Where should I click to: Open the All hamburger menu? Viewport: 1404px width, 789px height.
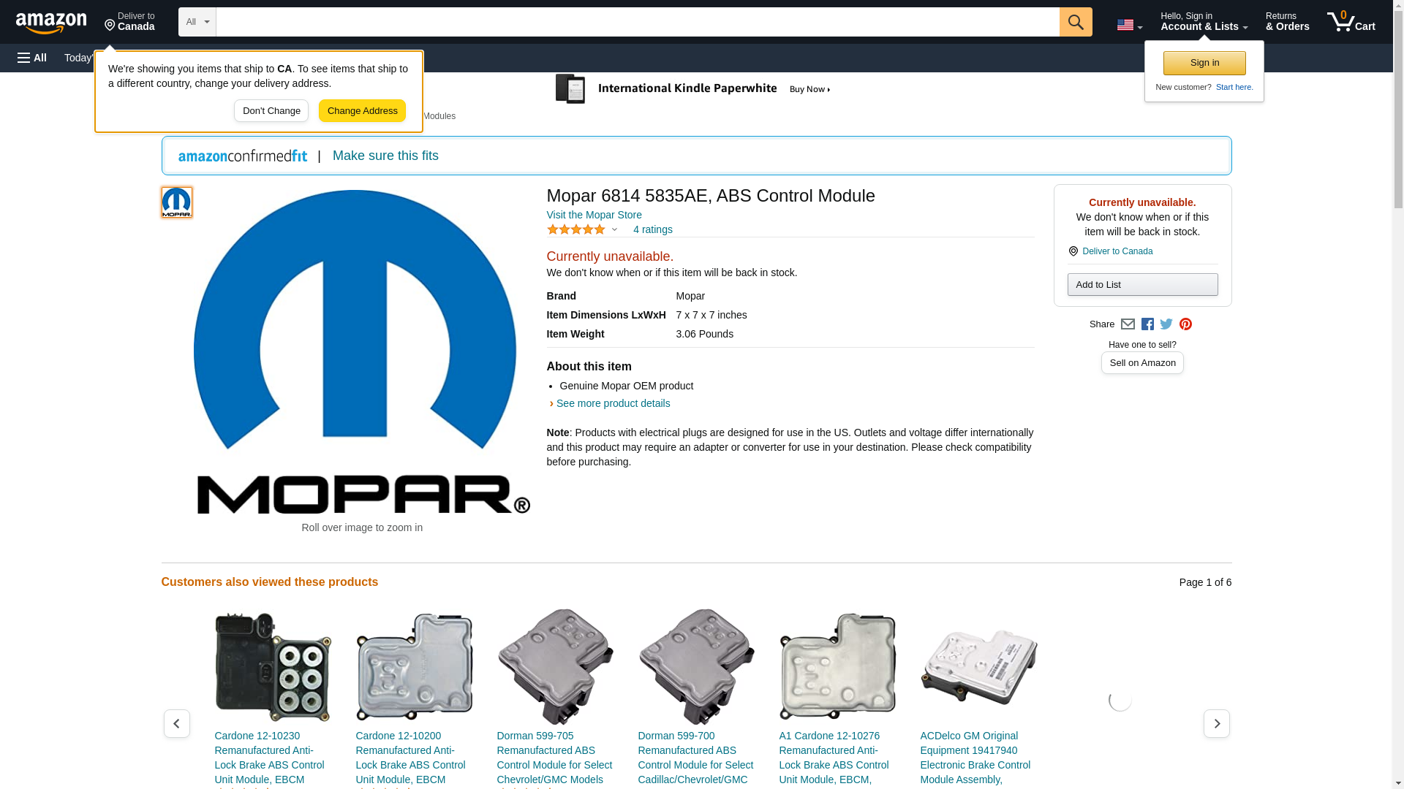[x=32, y=58]
